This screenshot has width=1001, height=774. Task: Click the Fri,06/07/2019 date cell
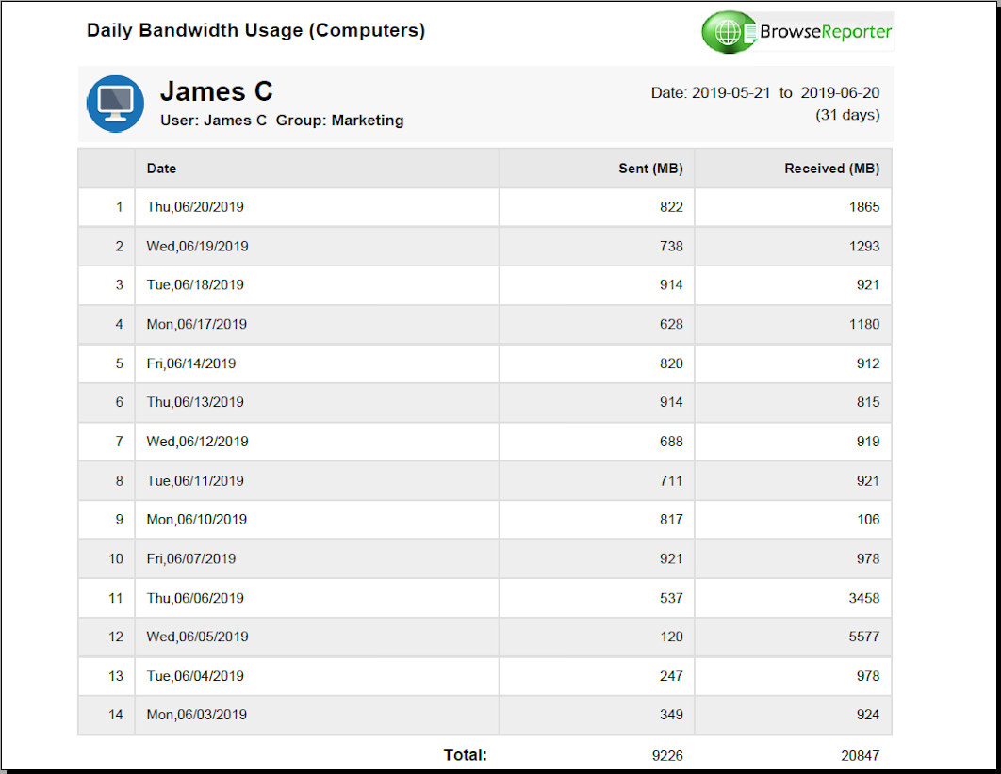point(191,559)
